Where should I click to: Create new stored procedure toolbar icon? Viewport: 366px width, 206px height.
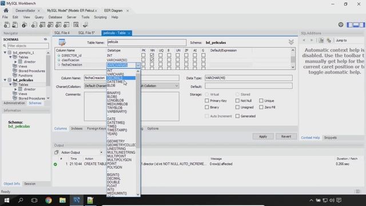coord(58,25)
